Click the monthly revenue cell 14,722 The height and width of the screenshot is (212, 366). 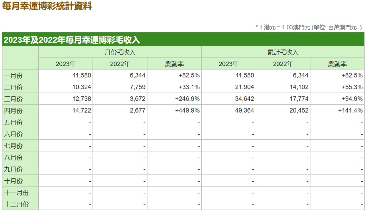(82, 110)
